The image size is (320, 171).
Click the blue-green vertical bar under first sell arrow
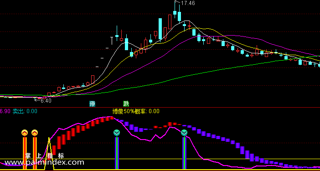[117, 153]
